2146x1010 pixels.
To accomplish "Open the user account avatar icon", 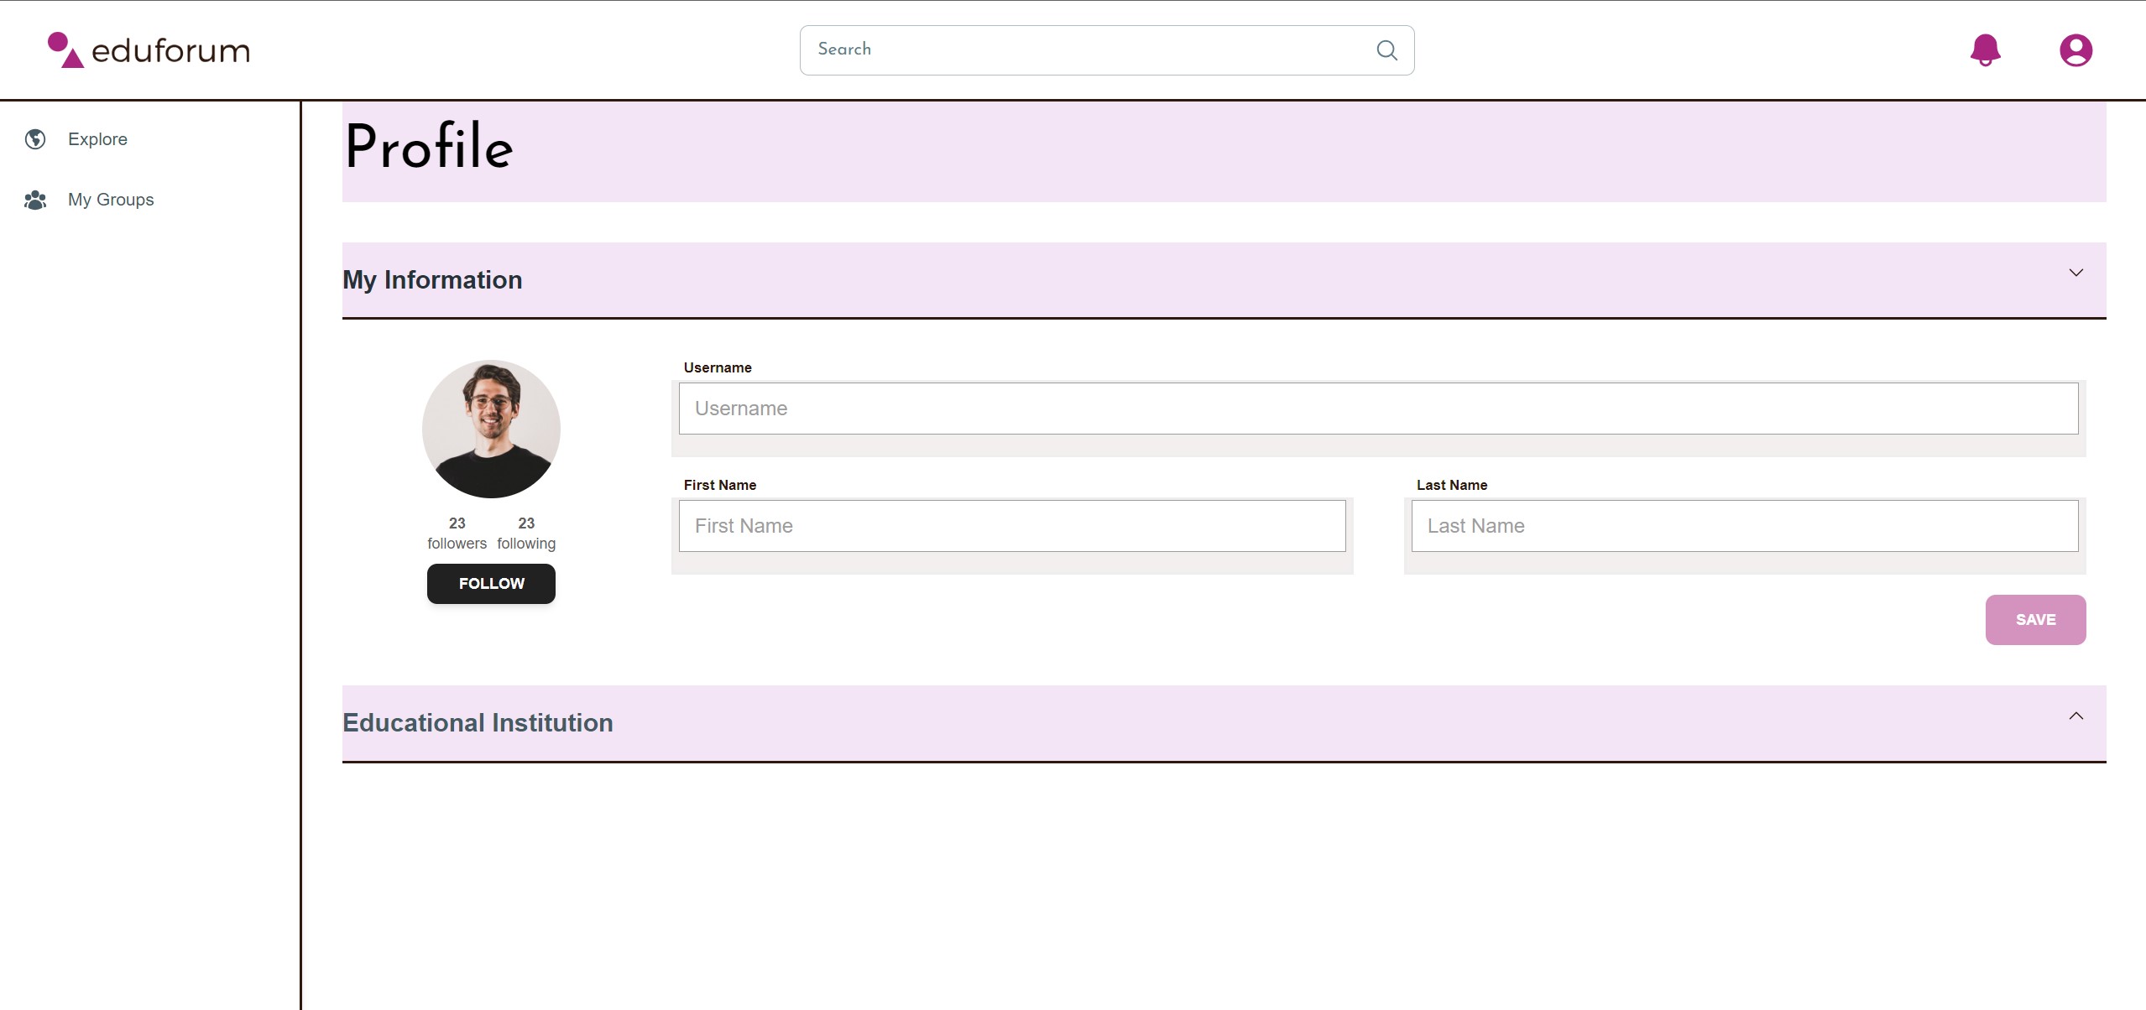I will [2076, 50].
